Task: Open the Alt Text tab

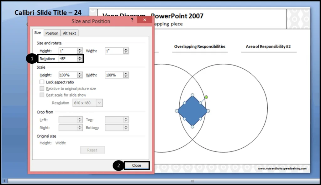Action: 69,33
